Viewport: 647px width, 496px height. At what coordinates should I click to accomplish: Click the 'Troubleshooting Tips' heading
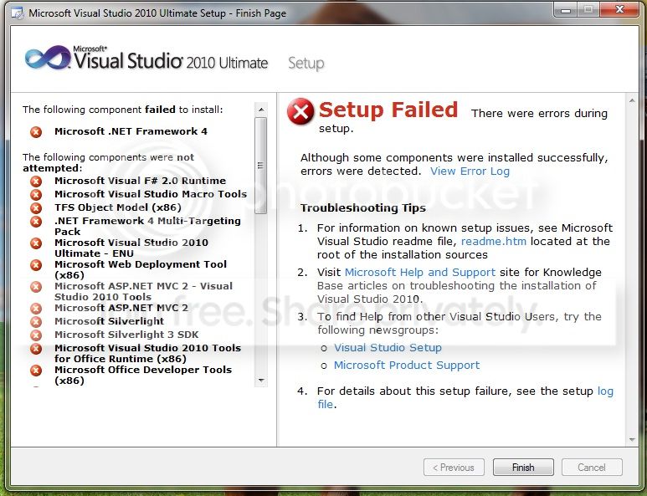363,207
